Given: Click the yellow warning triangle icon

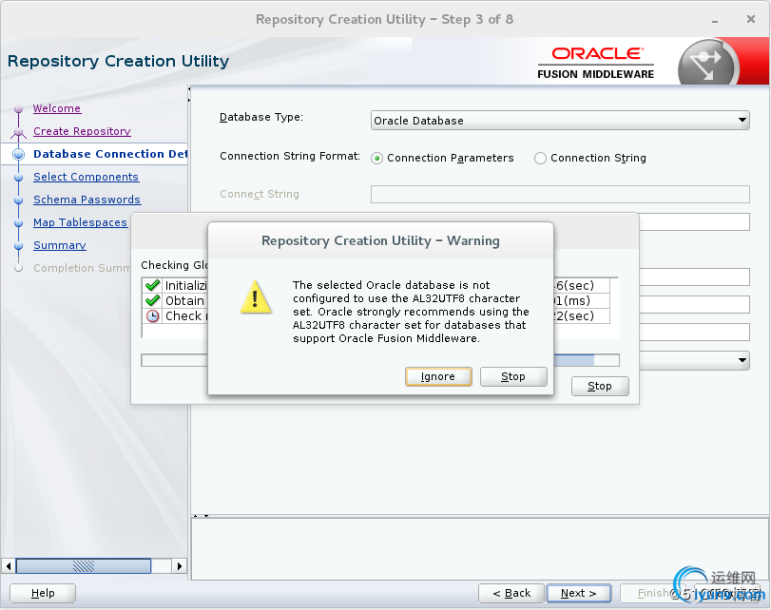Looking at the screenshot, I should (256, 297).
